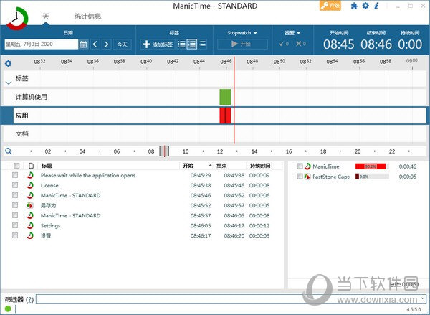This screenshot has width=430, height=315.
Task: Switch to the 统计信息 tab
Action: point(87,17)
